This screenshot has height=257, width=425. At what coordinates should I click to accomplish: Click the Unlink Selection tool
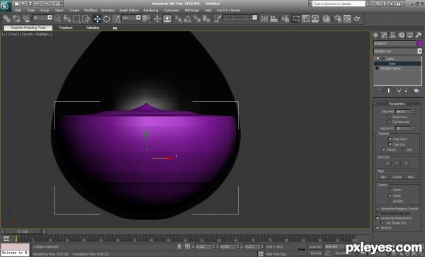click(x=16, y=18)
